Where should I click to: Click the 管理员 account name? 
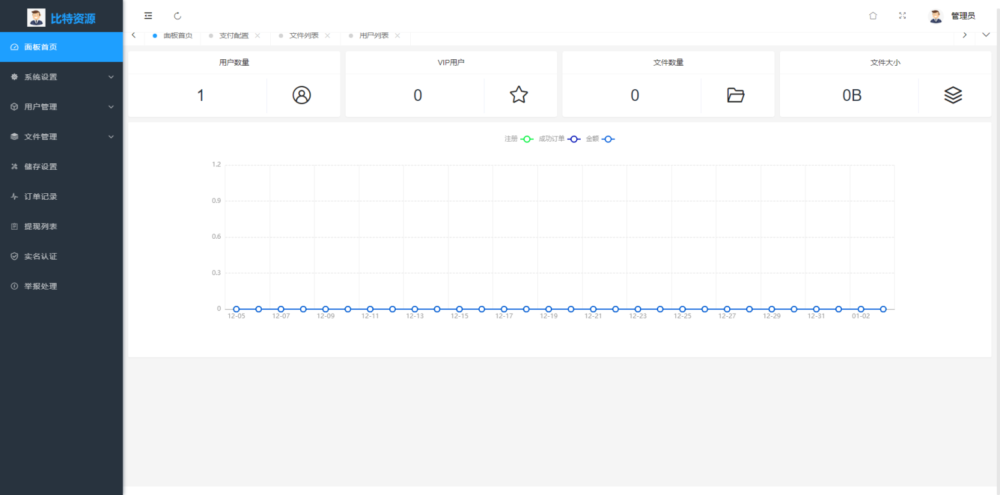(x=963, y=16)
